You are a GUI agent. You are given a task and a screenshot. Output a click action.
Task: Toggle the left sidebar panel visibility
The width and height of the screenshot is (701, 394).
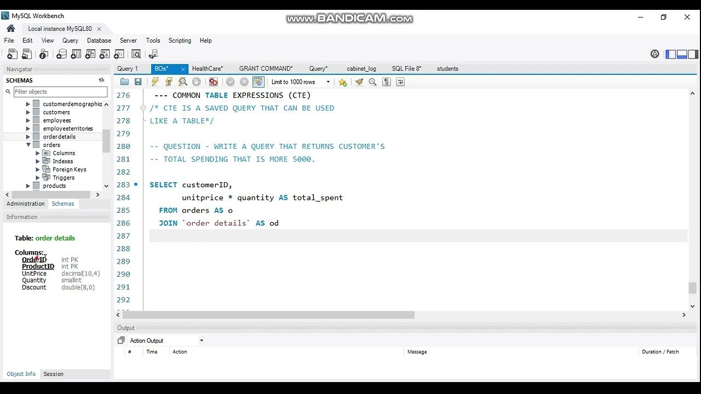click(x=671, y=54)
